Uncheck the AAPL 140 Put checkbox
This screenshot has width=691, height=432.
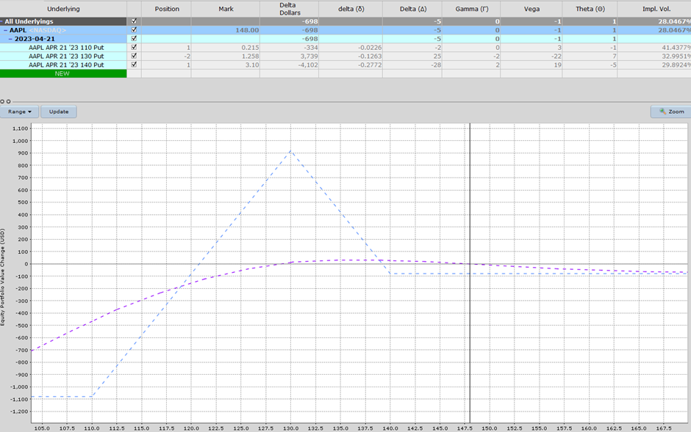point(133,65)
